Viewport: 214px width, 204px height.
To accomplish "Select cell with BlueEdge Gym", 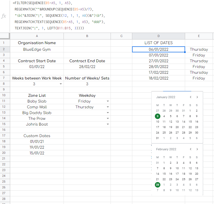I will click(x=37, y=49).
